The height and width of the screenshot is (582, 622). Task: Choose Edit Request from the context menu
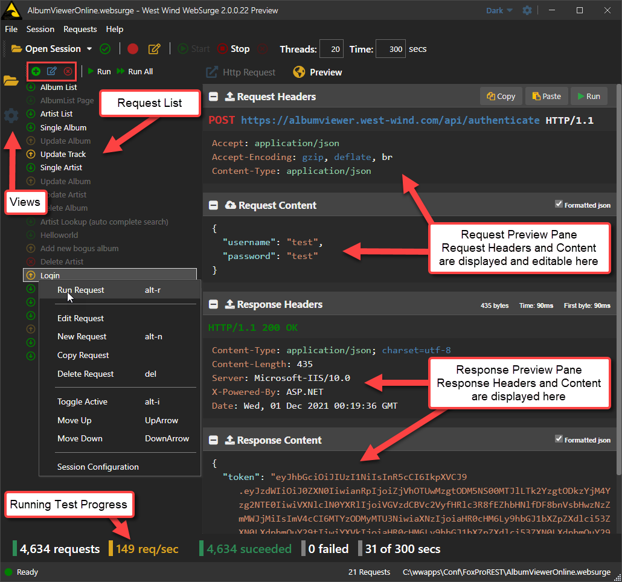tap(120, 318)
